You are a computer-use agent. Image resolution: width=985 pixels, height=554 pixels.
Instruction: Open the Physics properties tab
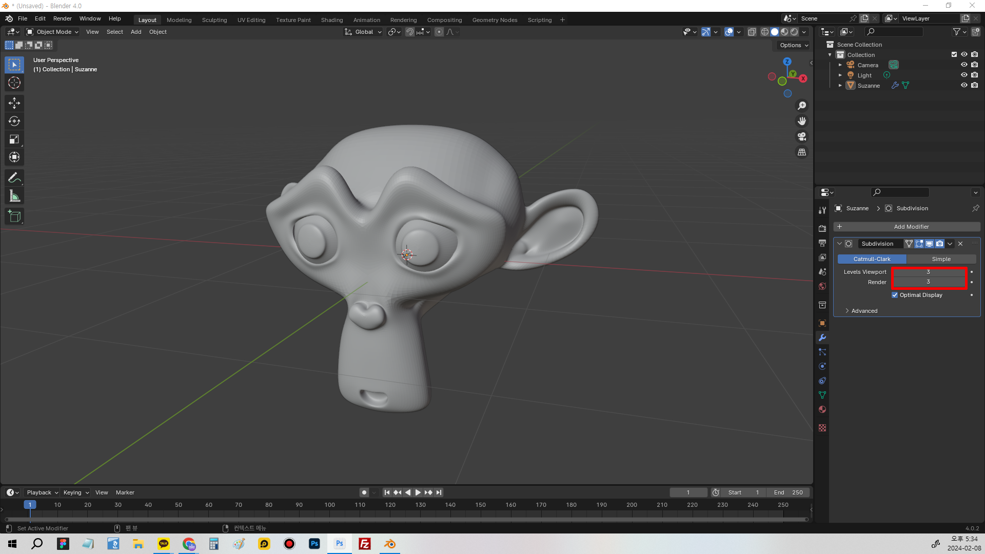[822, 366]
